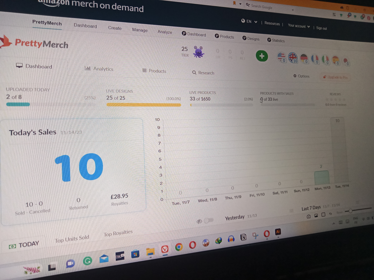
Task: Click the green plus add button
Action: coord(262,56)
